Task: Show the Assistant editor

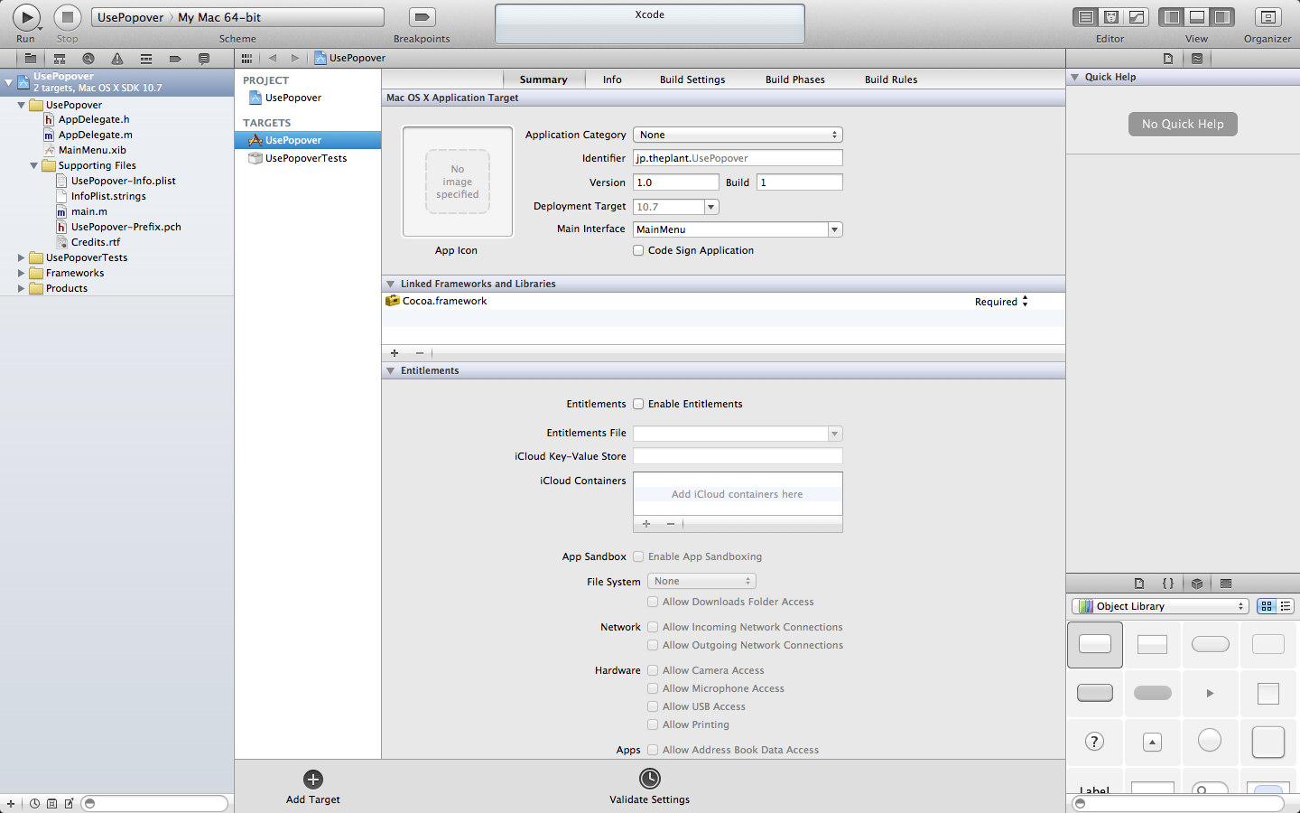Action: pos(1111,17)
